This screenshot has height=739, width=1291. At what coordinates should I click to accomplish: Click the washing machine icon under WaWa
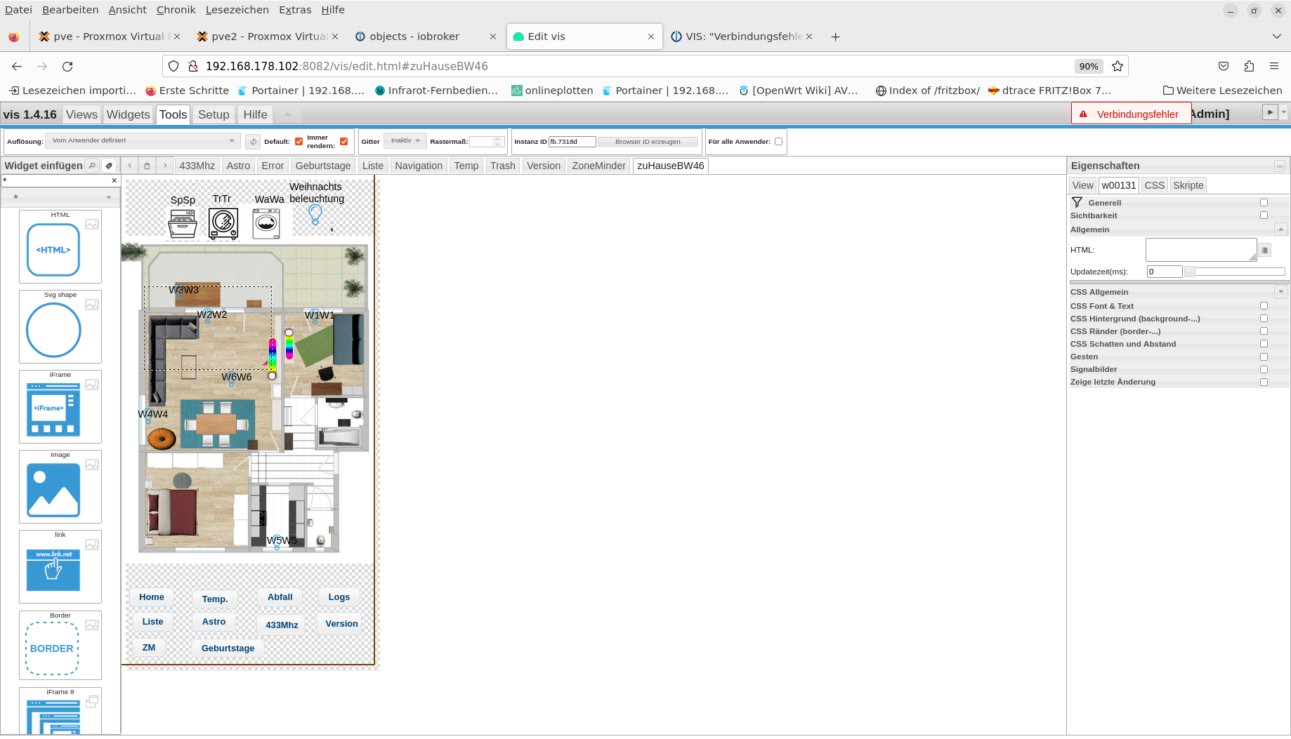pyautogui.click(x=266, y=224)
